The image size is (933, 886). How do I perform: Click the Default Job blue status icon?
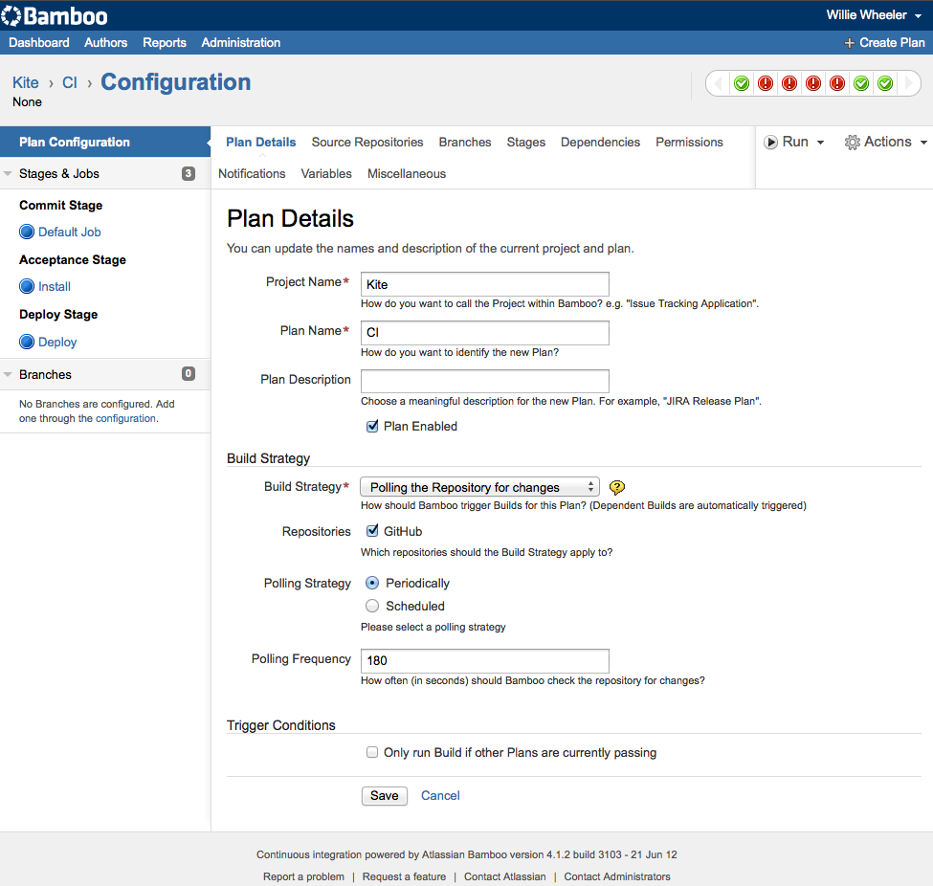(27, 232)
